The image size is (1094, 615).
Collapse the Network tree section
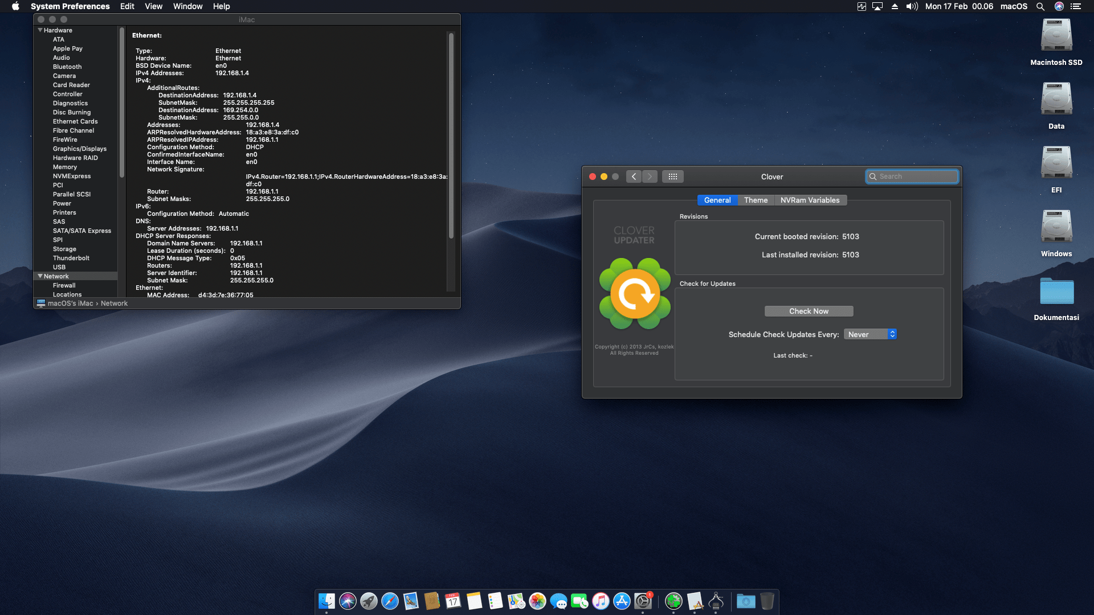[40, 276]
